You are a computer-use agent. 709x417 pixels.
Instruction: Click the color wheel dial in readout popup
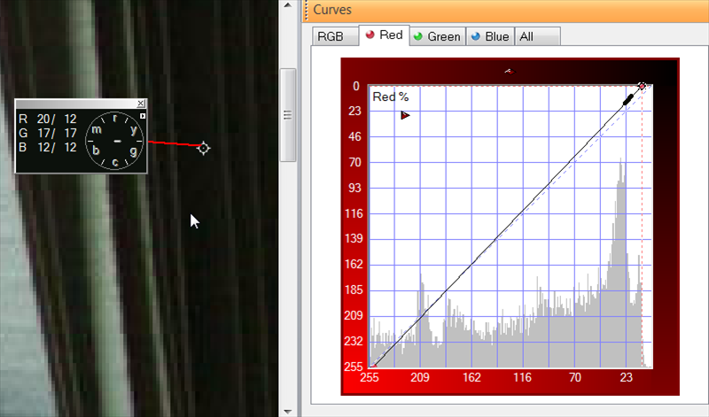pos(115,141)
